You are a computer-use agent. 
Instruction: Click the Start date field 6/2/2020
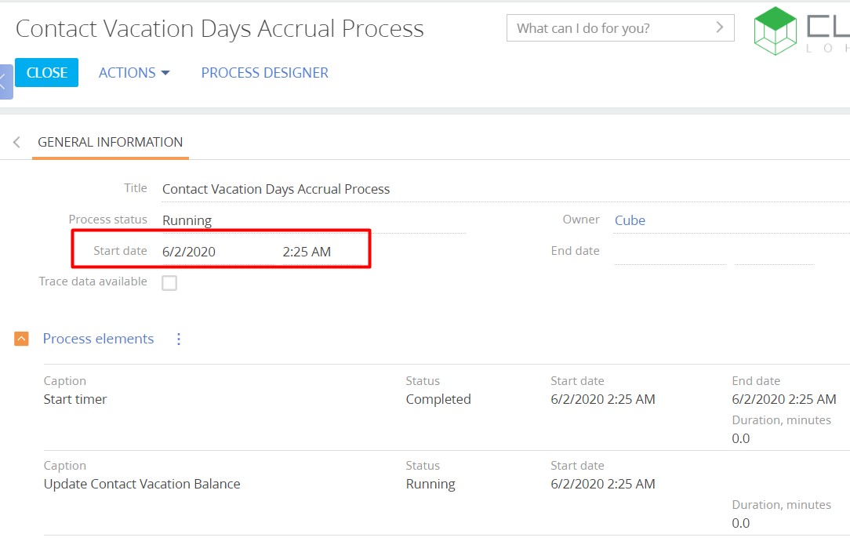217,252
